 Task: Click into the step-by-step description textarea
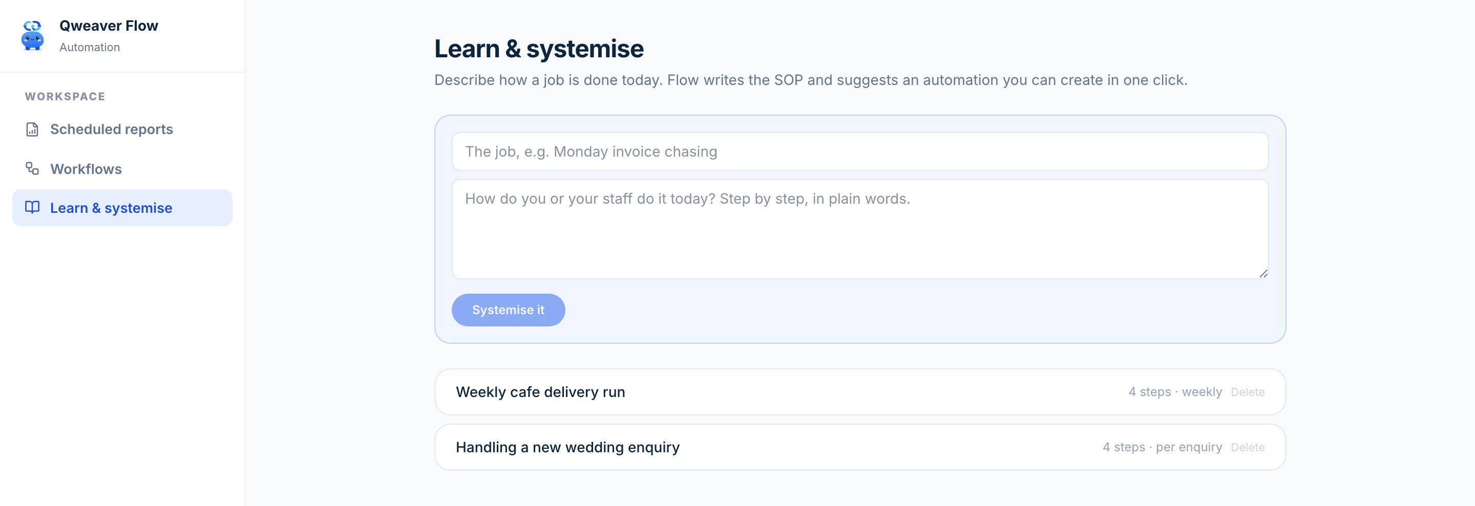[860, 229]
